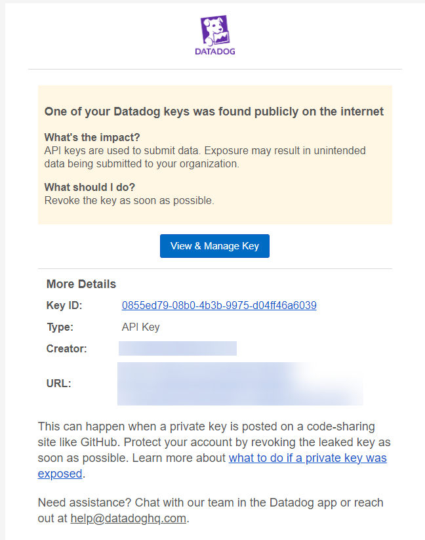
Task: Open the Key ID 0855ed79 hyperlink
Action: [x=219, y=306]
